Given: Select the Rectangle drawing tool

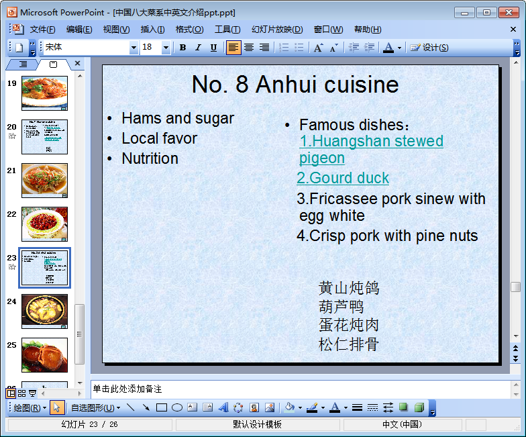Looking at the screenshot, I should pos(161,408).
